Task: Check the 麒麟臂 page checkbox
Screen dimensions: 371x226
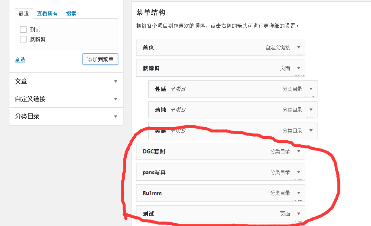Action: tap(23, 39)
